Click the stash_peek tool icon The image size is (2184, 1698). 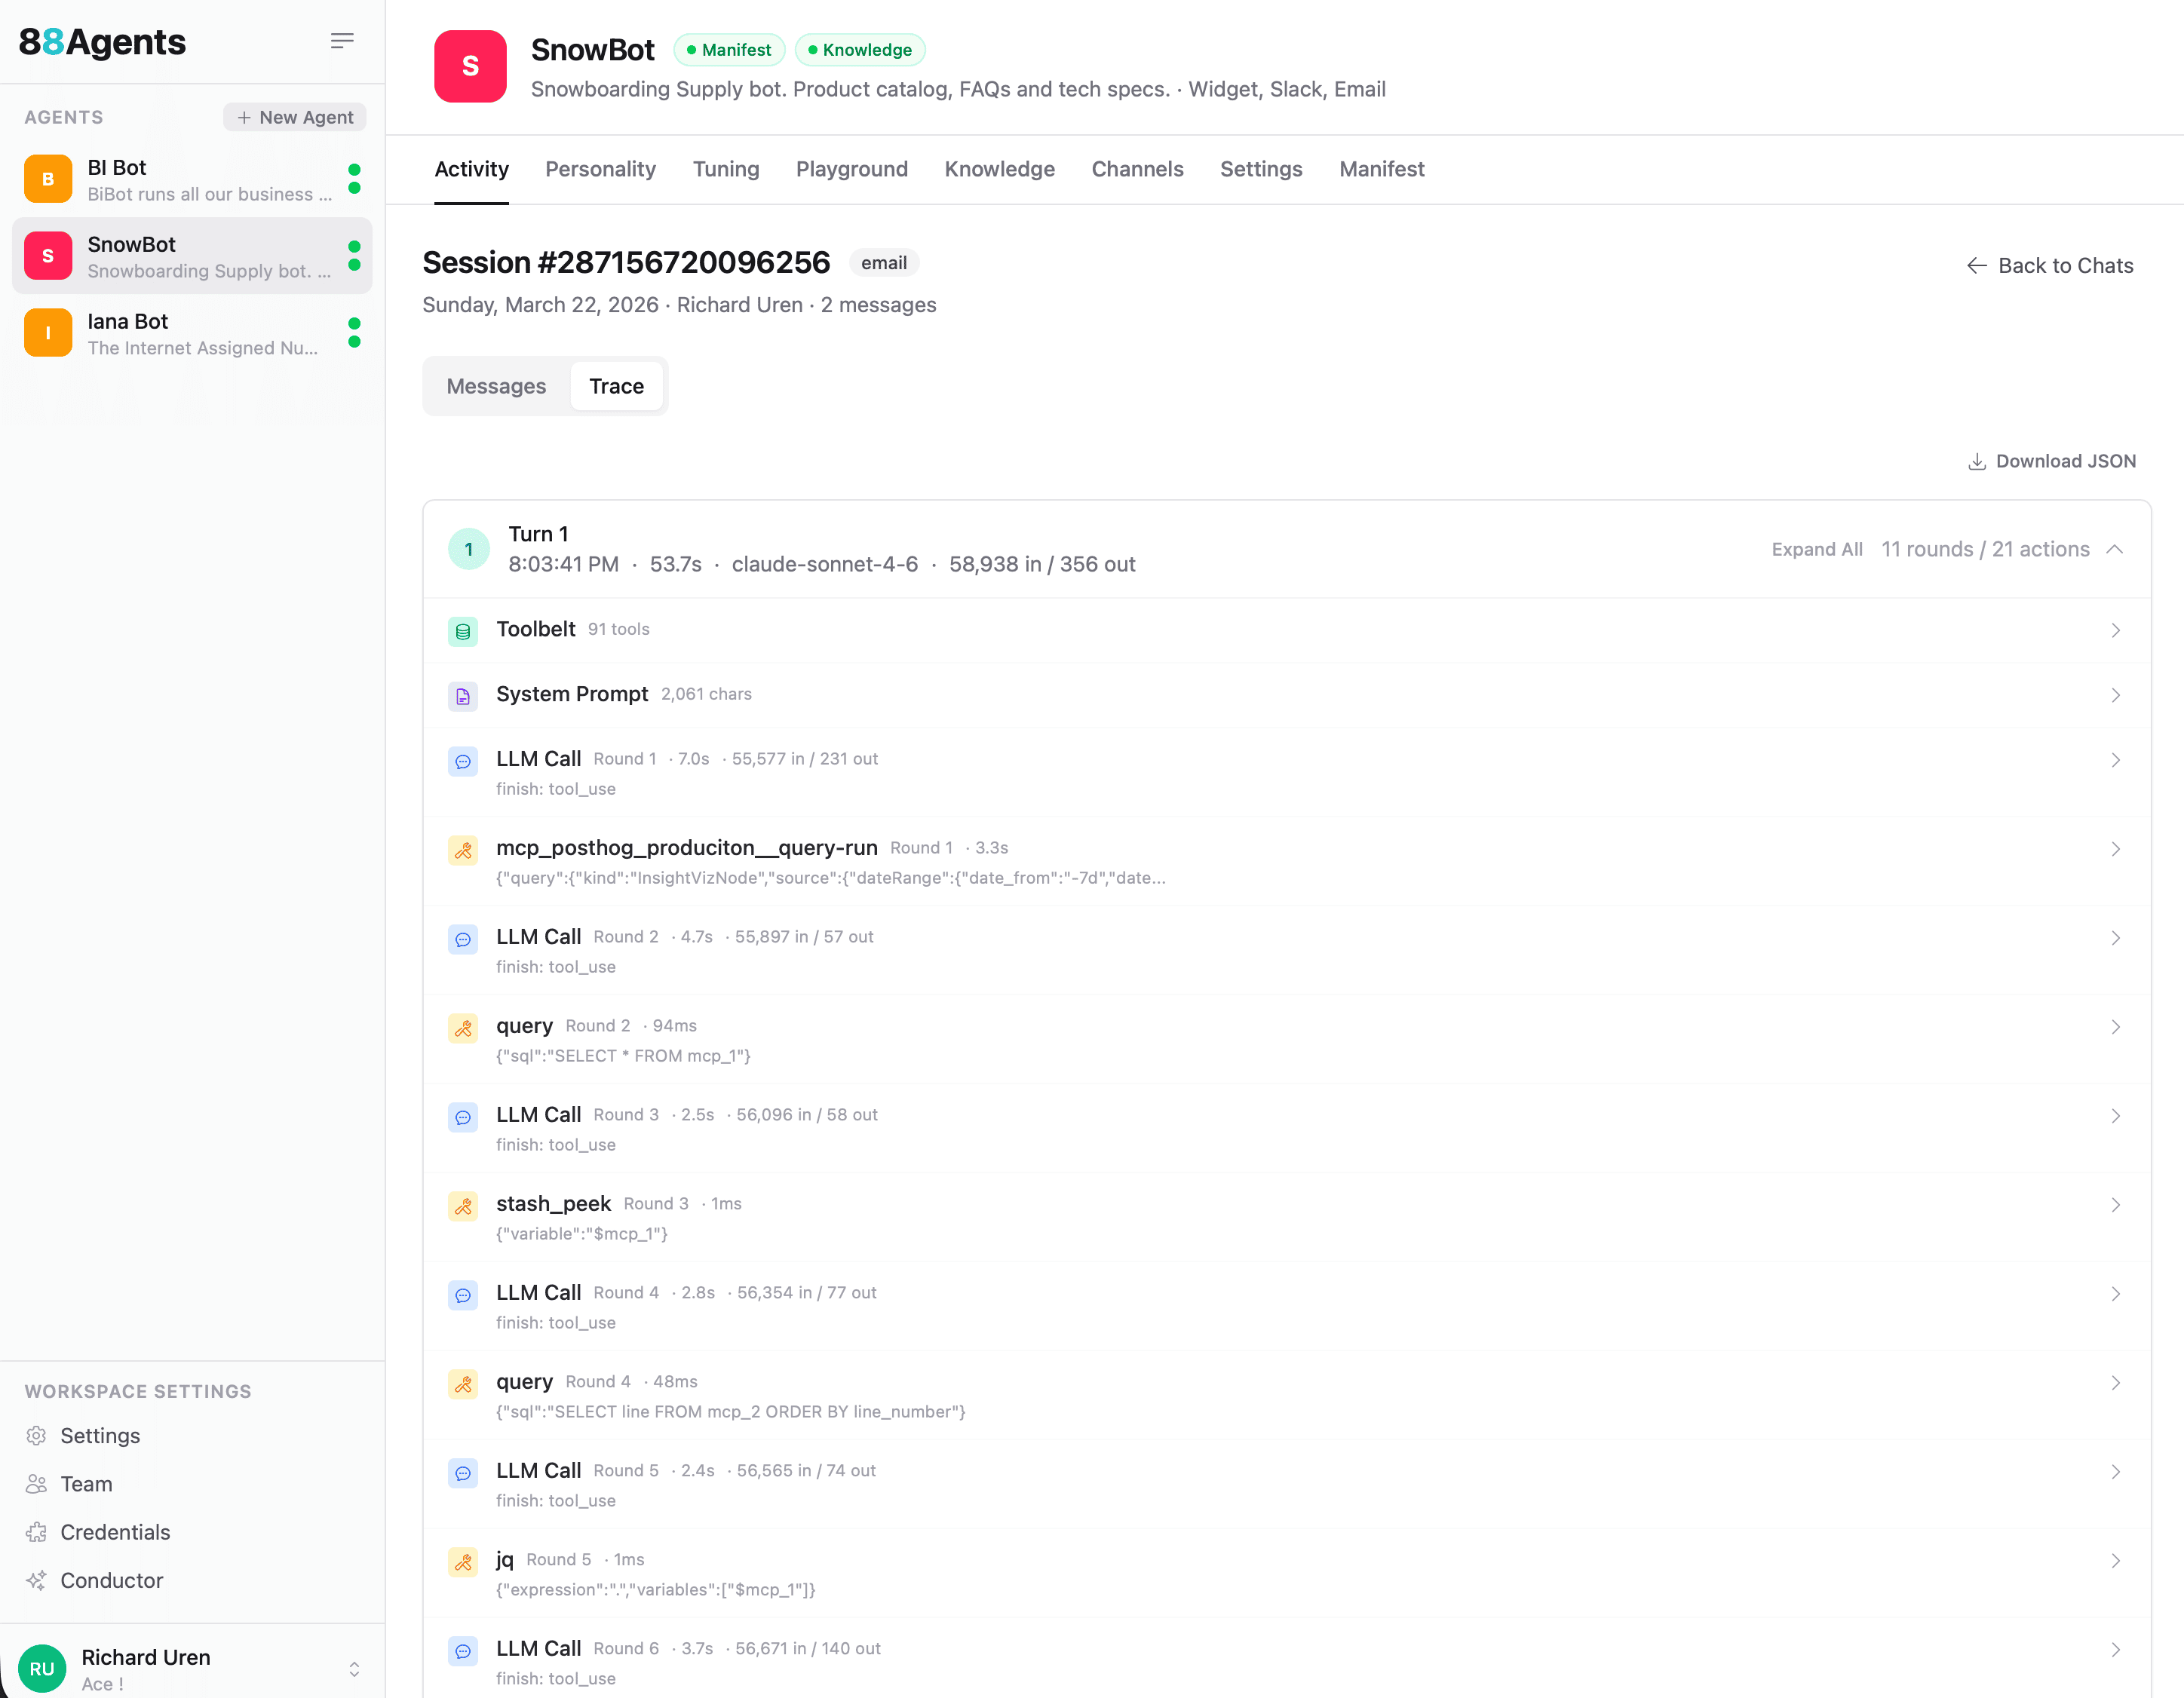pos(463,1206)
